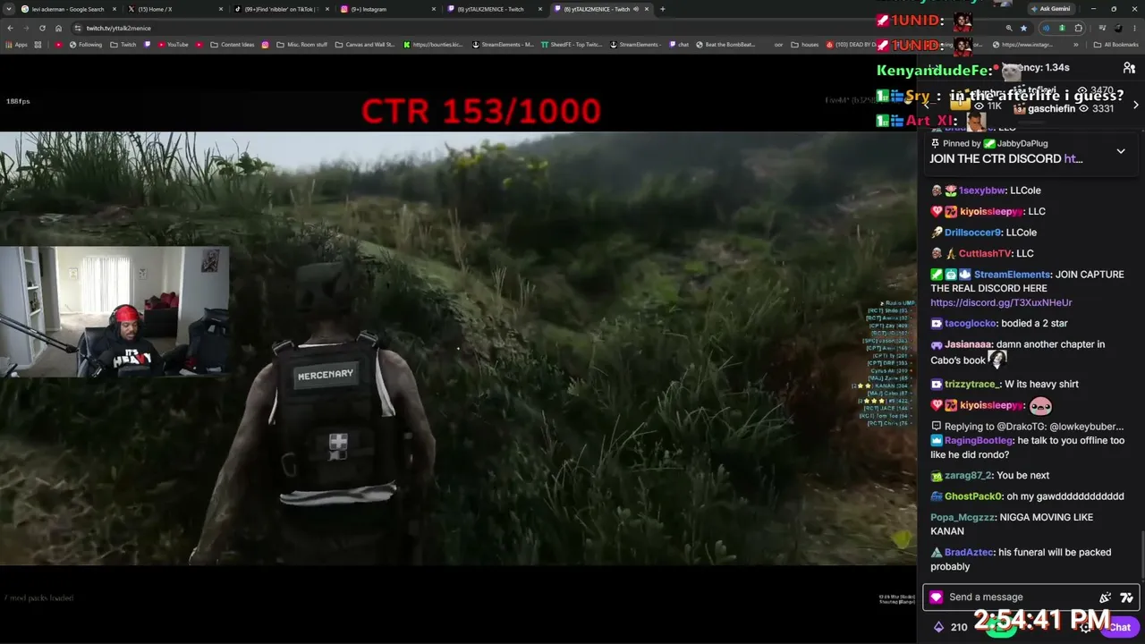Open chatter 1sexybbw's profile

[981, 191]
